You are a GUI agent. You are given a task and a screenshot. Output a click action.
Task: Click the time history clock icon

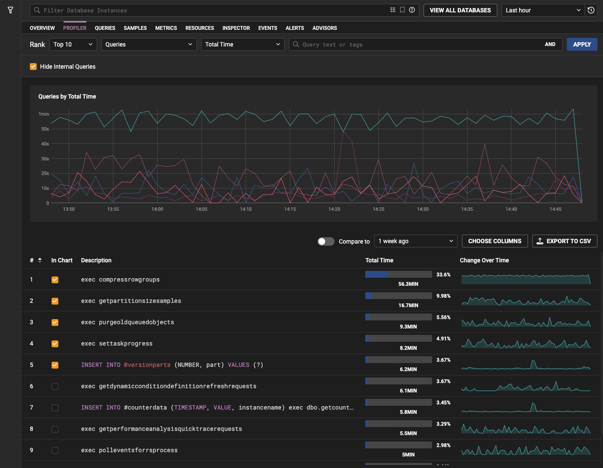point(591,10)
